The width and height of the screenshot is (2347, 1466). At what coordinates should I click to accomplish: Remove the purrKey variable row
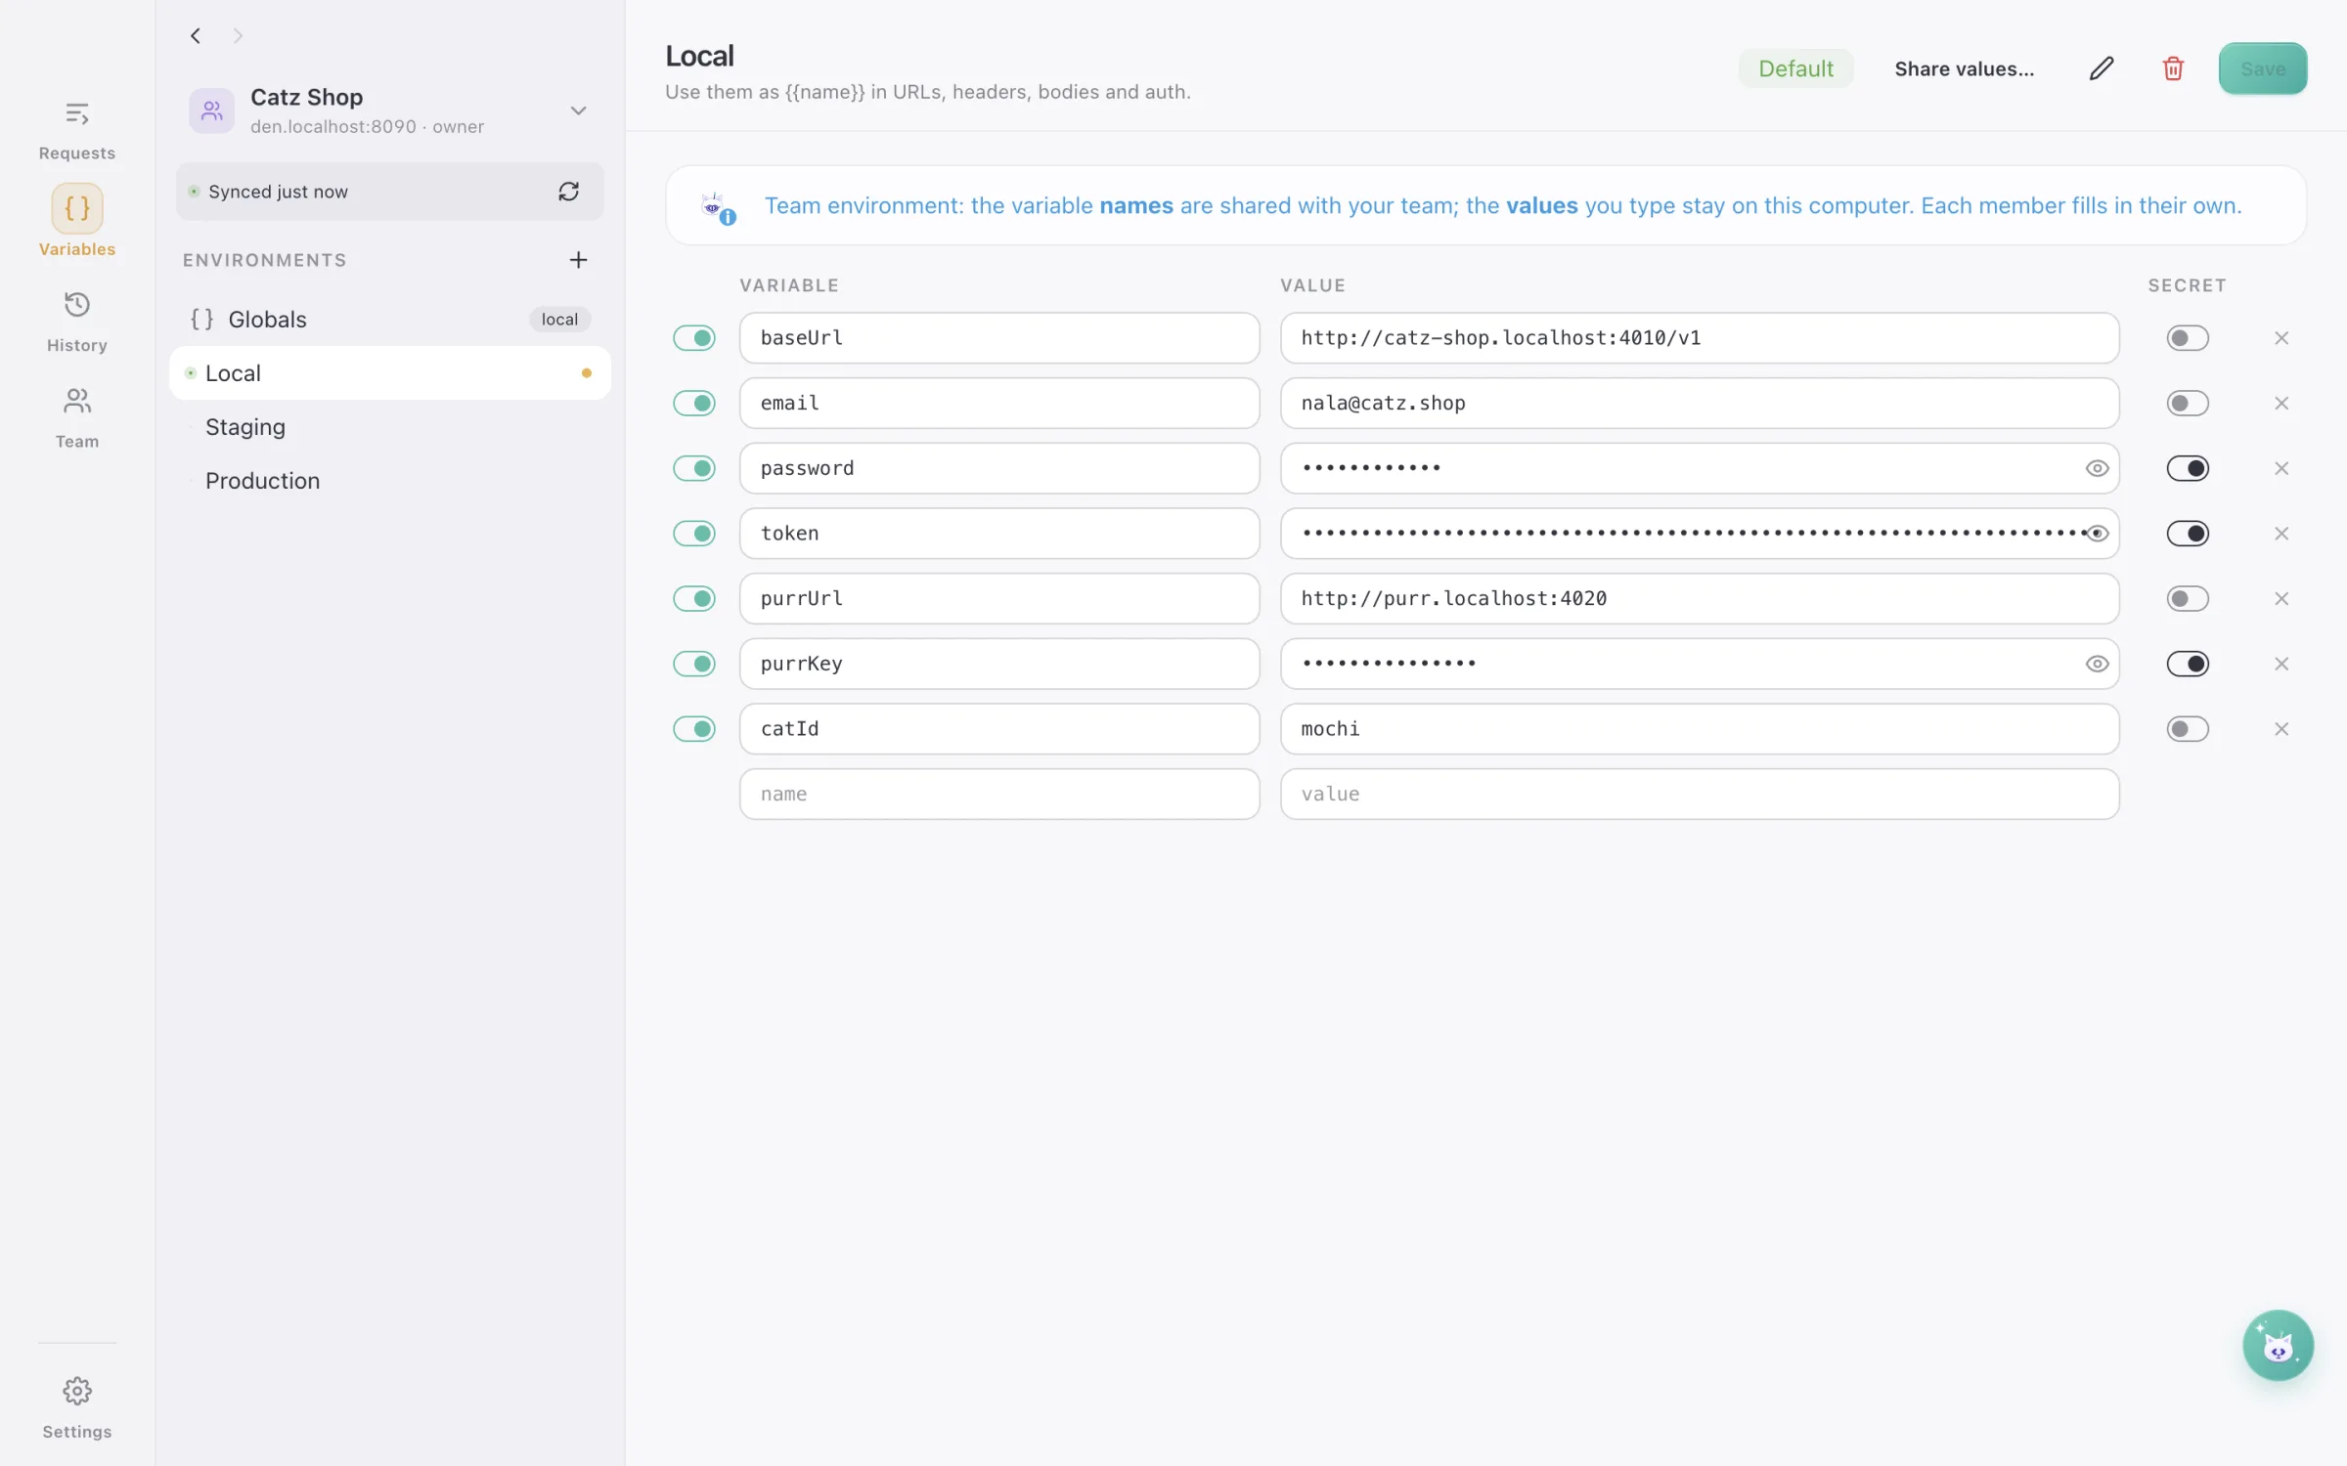coord(2281,664)
